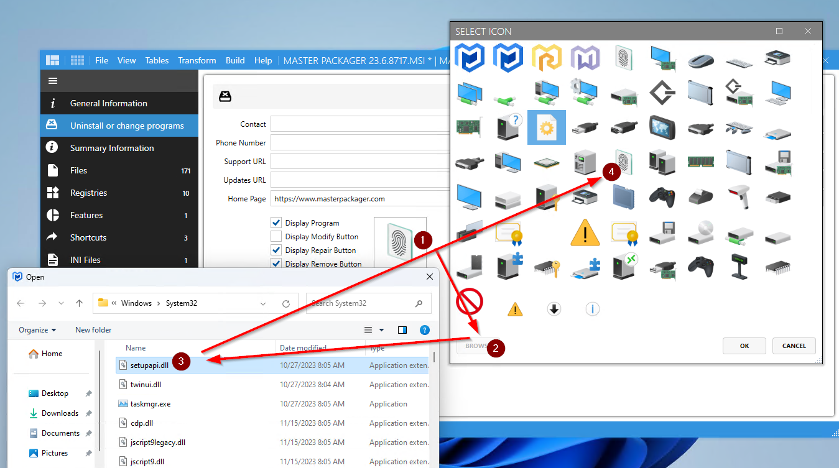Open Downloads in navigation pane

[x=60, y=413]
